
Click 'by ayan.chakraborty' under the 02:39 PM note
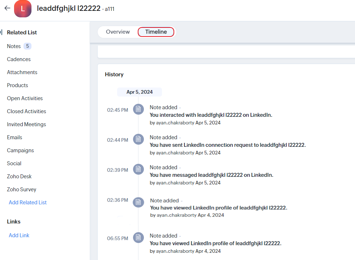(x=172, y=183)
